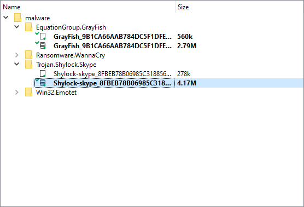
Task: Select the GrayFish file sized 560k
Action: pyautogui.click(x=113, y=37)
